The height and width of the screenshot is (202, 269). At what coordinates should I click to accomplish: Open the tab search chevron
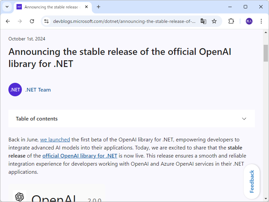(7, 7)
